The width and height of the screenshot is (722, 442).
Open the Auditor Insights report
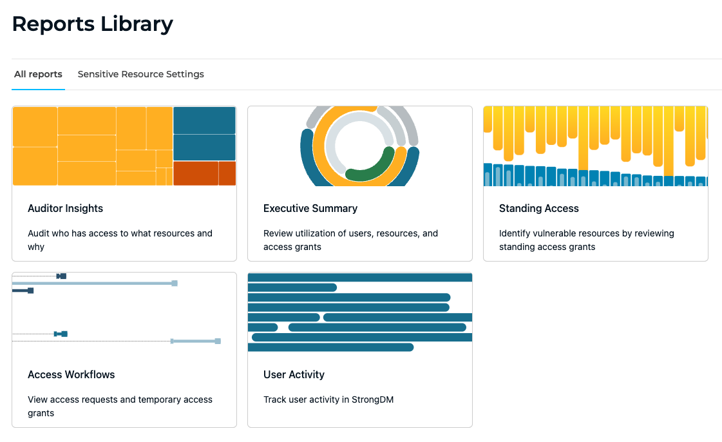pos(65,208)
